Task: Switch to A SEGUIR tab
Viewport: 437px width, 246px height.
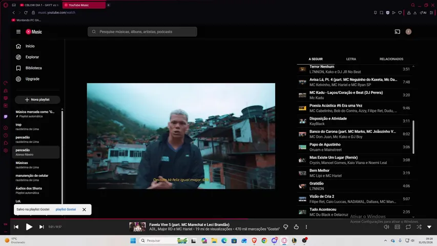Action: 316,59
